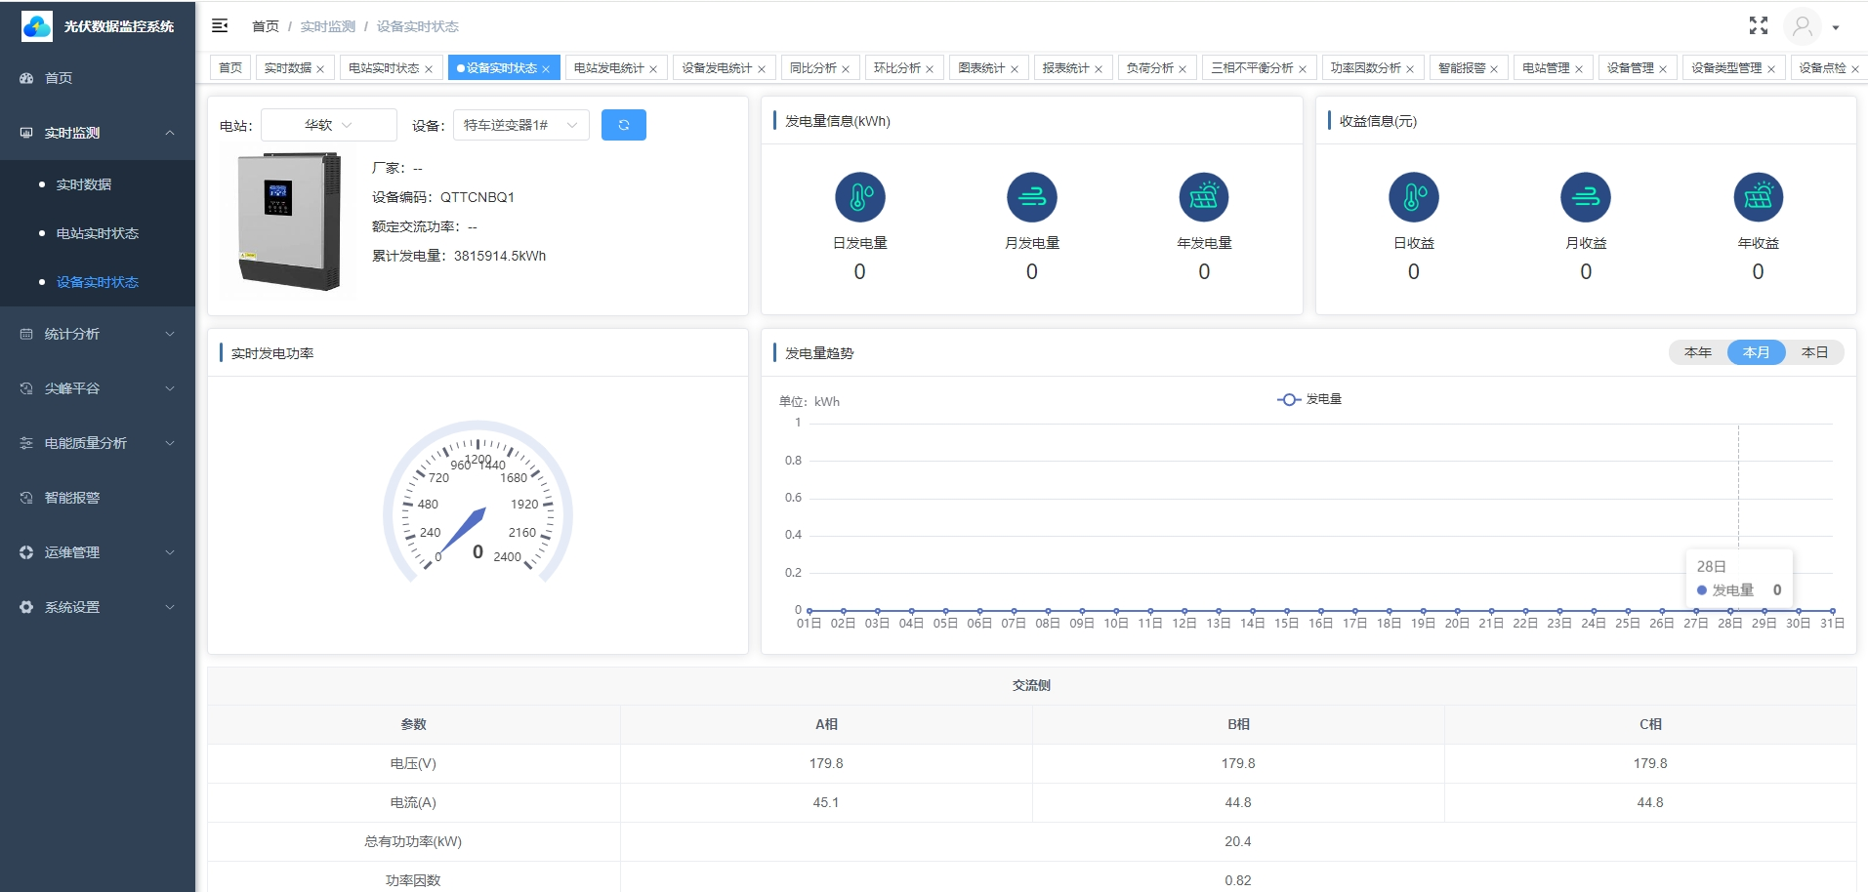Click the yearly revenue solar panel icon

click(1758, 197)
